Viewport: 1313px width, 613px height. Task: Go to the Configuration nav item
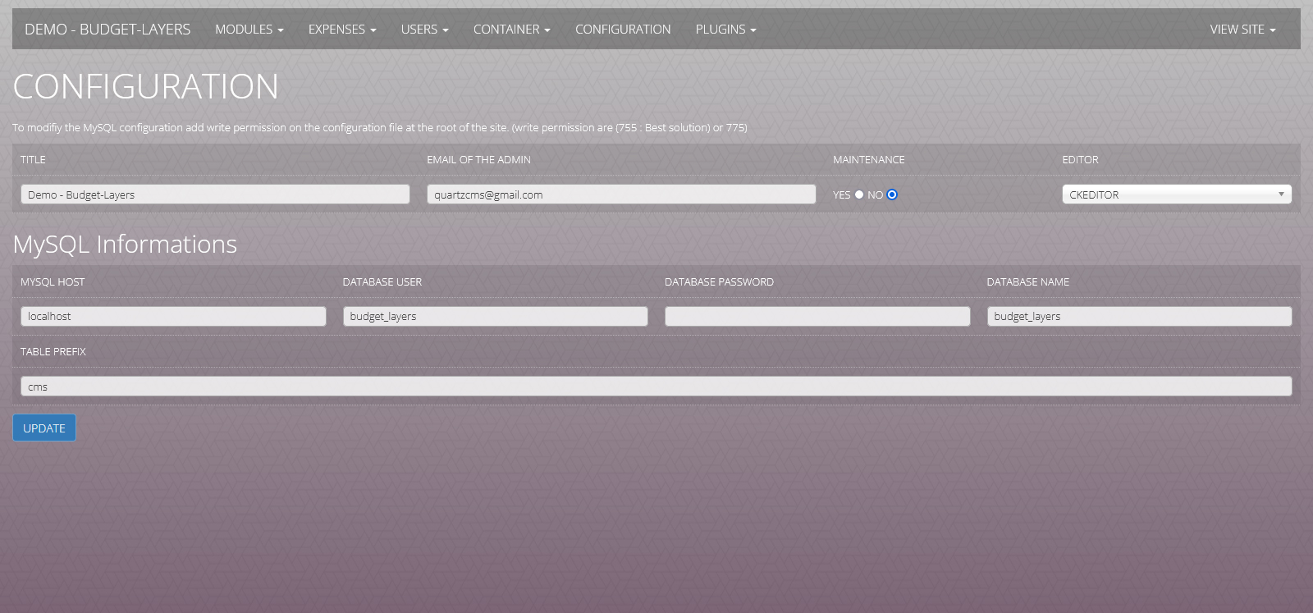[x=622, y=30]
